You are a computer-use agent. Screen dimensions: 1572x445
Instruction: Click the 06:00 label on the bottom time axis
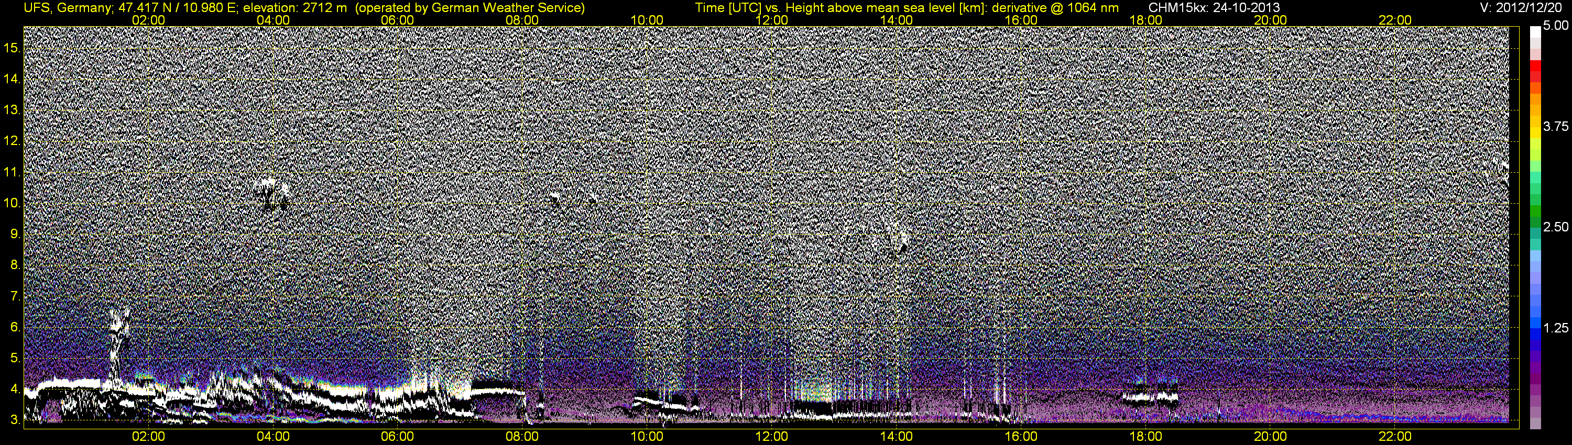pos(397,437)
